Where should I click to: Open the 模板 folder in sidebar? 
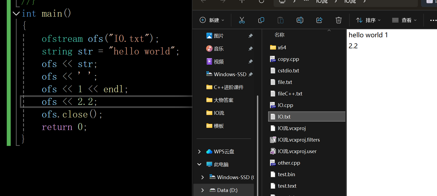click(x=215, y=126)
